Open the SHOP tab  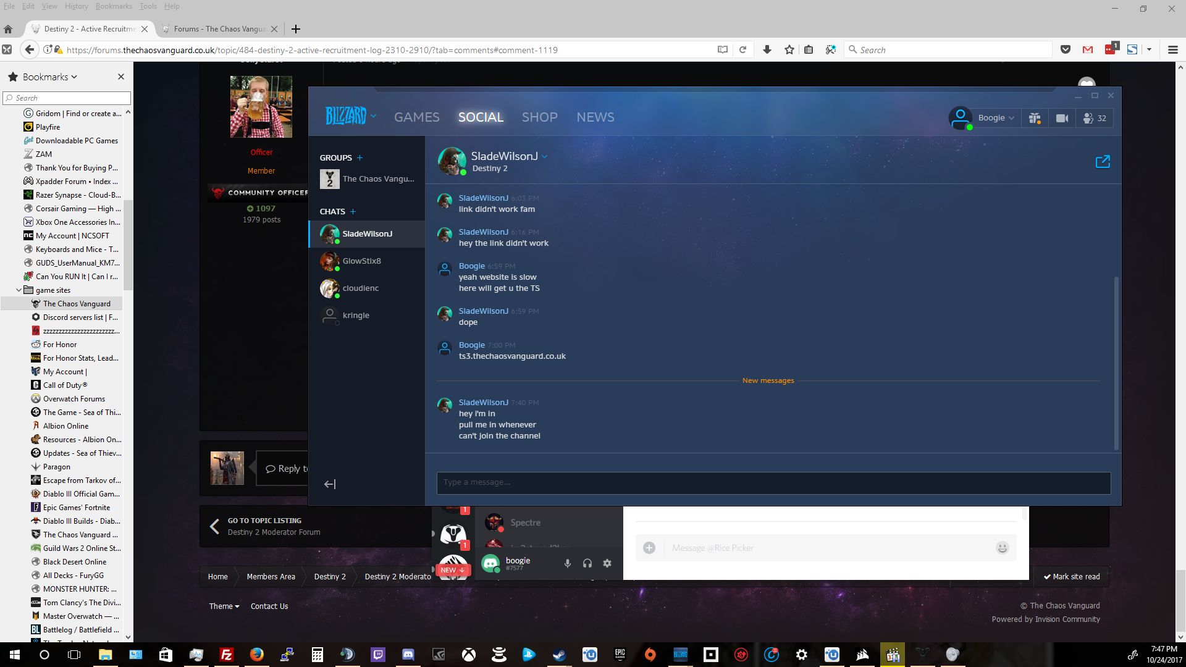coord(539,117)
